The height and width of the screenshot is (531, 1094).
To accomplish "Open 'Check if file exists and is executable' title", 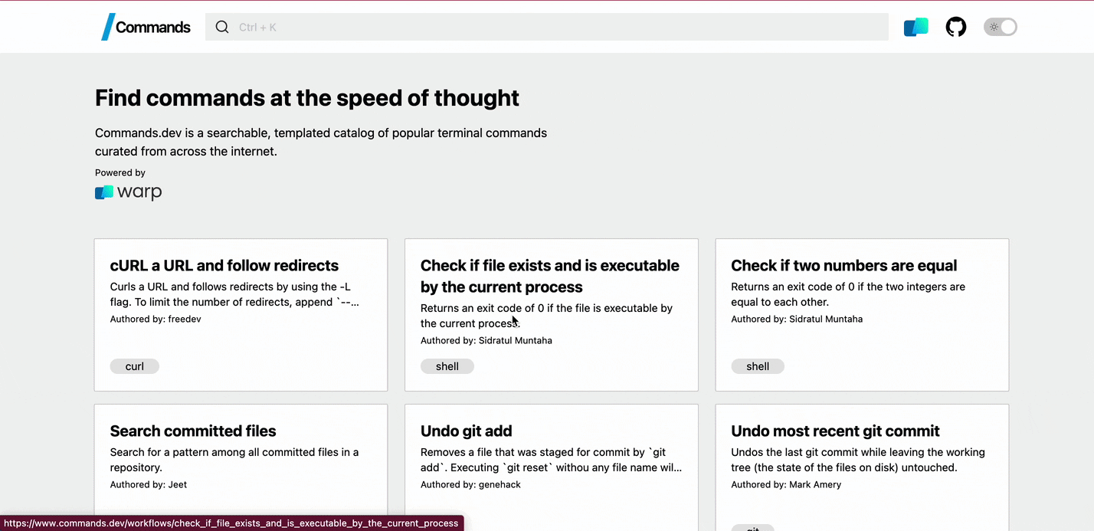I will (550, 276).
